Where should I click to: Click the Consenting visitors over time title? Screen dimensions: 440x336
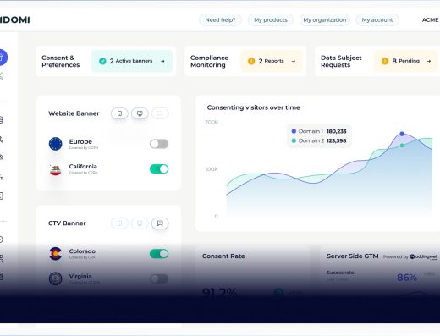(253, 107)
